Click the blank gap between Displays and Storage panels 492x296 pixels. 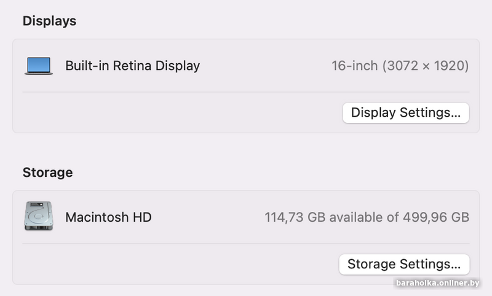point(246,147)
